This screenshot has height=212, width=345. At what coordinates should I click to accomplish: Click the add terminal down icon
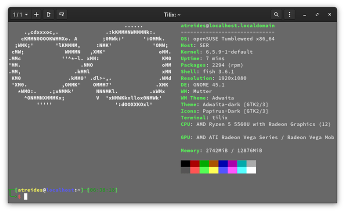(61, 14)
